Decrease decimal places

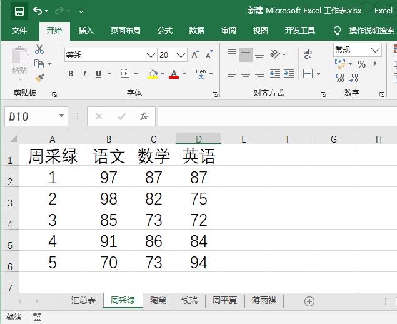click(x=353, y=78)
